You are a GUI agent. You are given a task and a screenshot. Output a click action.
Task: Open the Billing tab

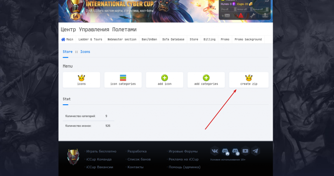pos(209,40)
